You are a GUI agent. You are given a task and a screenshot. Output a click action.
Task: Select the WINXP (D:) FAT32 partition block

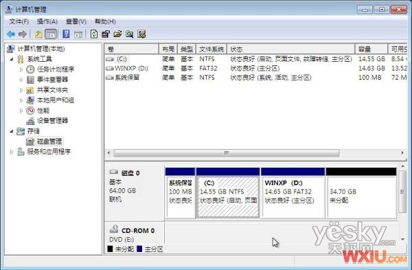(x=293, y=193)
